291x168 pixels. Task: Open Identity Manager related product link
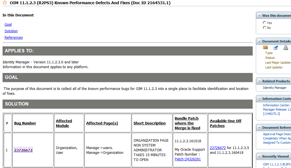(275, 88)
